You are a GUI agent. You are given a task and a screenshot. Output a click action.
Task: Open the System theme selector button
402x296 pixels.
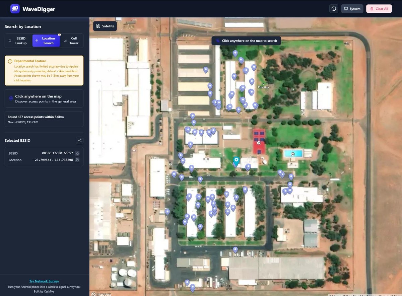pyautogui.click(x=352, y=9)
